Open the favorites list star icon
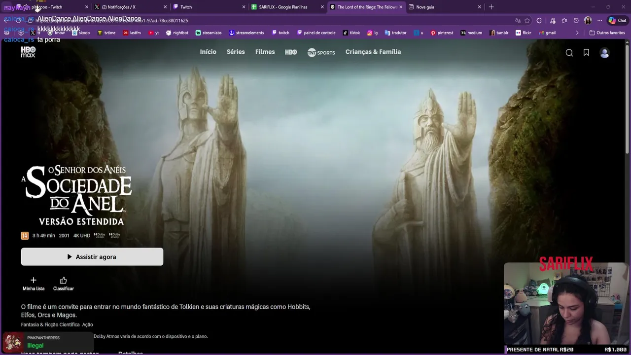The image size is (631, 355). point(564,21)
